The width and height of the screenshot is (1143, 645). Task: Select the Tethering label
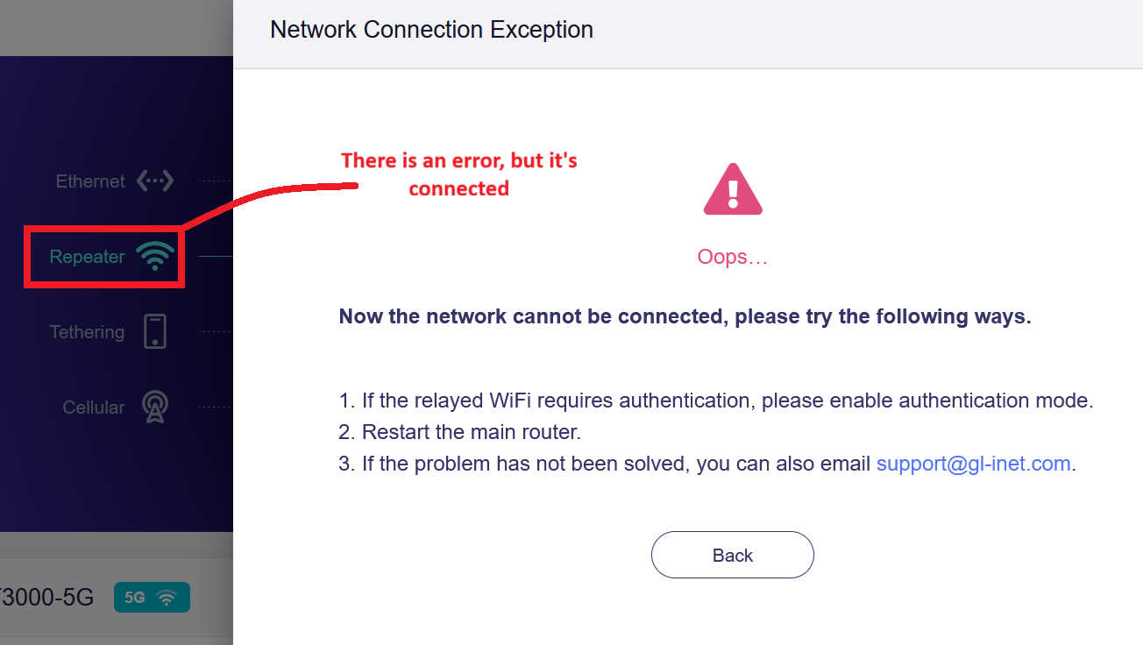pos(87,332)
